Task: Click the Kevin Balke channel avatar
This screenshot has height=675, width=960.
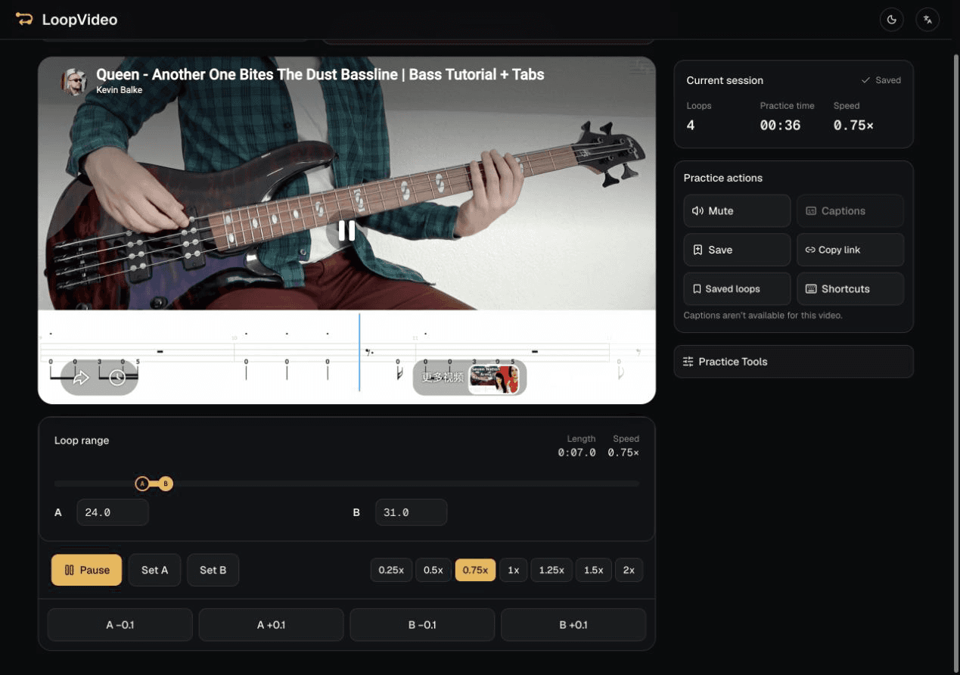Action: click(74, 81)
